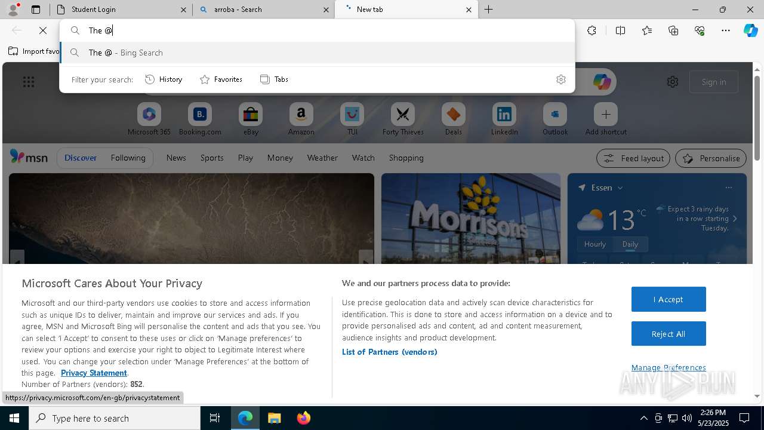Go to the Money category
The width and height of the screenshot is (764, 430).
point(280,158)
